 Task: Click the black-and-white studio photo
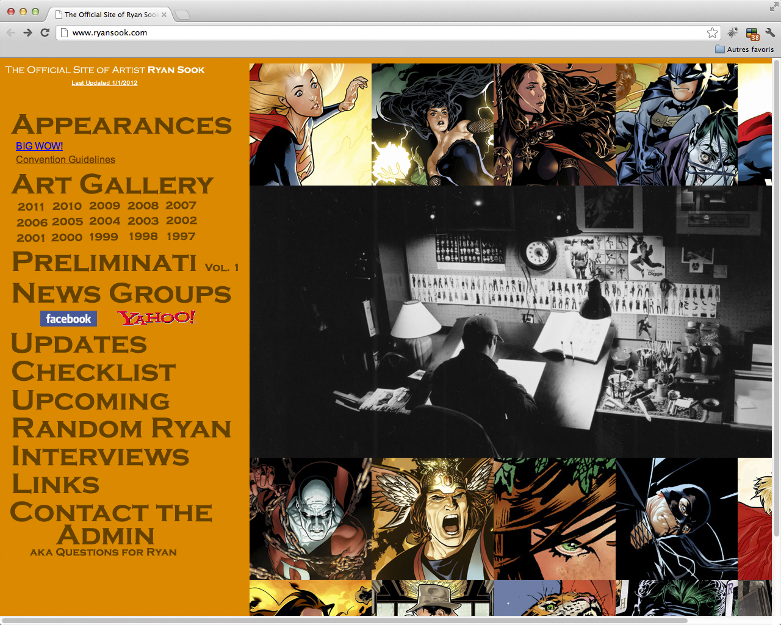coord(511,322)
